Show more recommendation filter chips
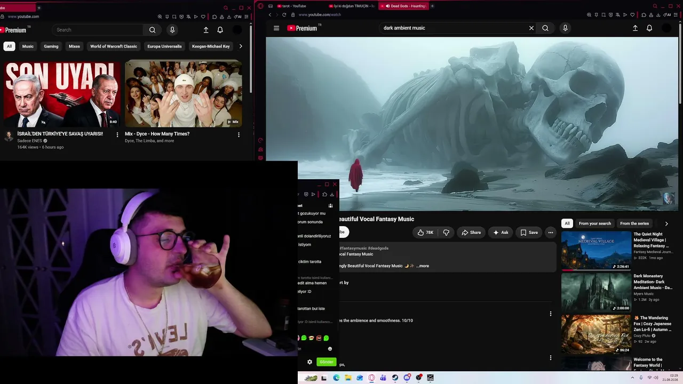 666,224
